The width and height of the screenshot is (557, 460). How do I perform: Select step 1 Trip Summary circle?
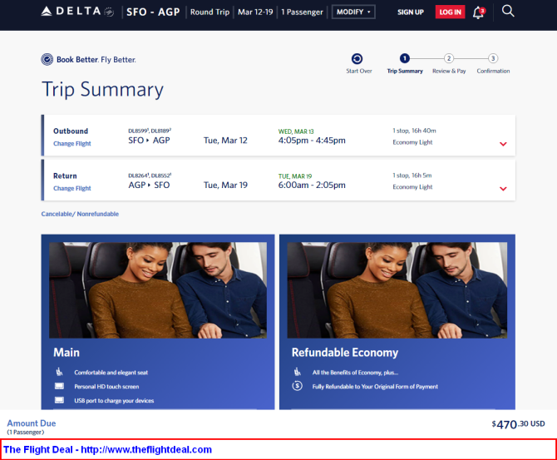405,58
